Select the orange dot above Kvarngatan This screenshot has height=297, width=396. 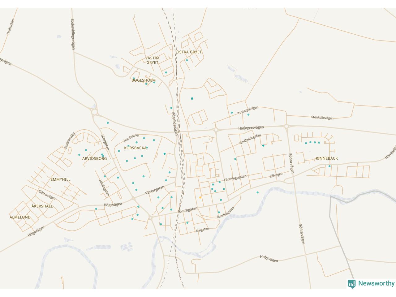pyautogui.click(x=200, y=197)
